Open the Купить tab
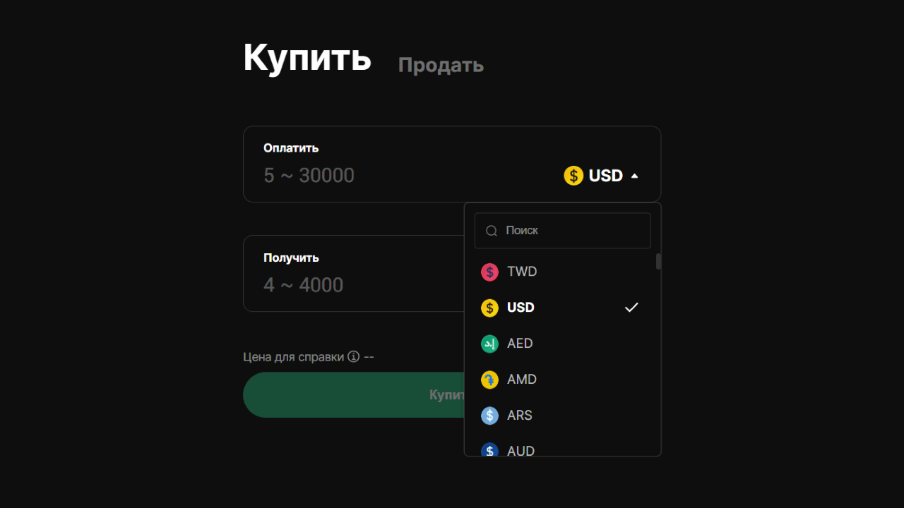The image size is (904, 508). (x=307, y=57)
